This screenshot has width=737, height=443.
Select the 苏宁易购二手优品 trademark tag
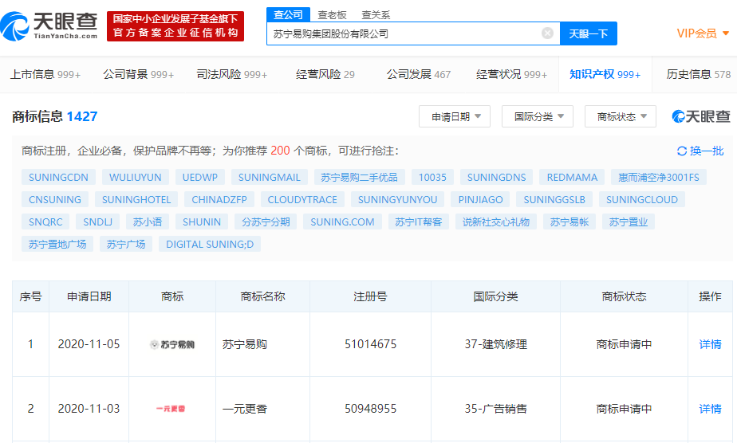(x=359, y=177)
